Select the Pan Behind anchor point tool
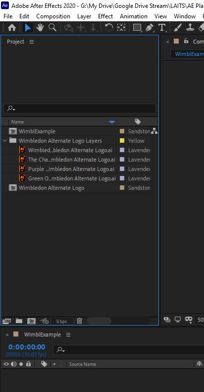The image size is (204, 392). tap(121, 27)
